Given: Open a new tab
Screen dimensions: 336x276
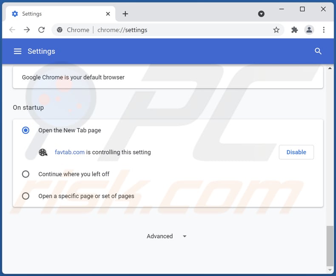Looking at the screenshot, I should 125,14.
